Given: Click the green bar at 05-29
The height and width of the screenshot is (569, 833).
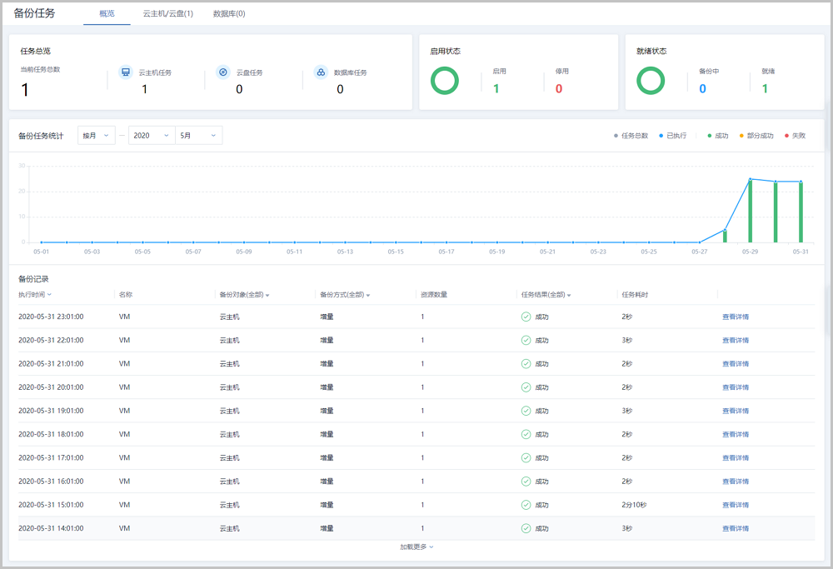Looking at the screenshot, I should 751,211.
